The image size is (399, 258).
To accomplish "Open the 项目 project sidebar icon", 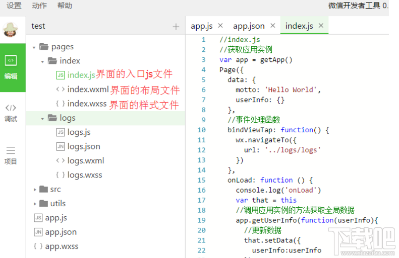I will 11,155.
